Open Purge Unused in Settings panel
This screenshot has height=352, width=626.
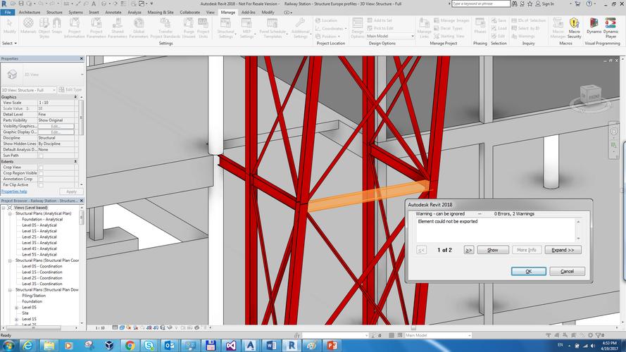189,28
